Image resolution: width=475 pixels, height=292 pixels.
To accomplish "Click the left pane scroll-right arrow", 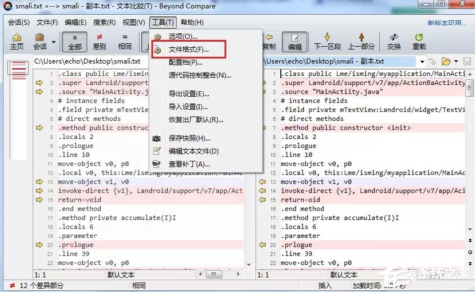I will pos(239,275).
